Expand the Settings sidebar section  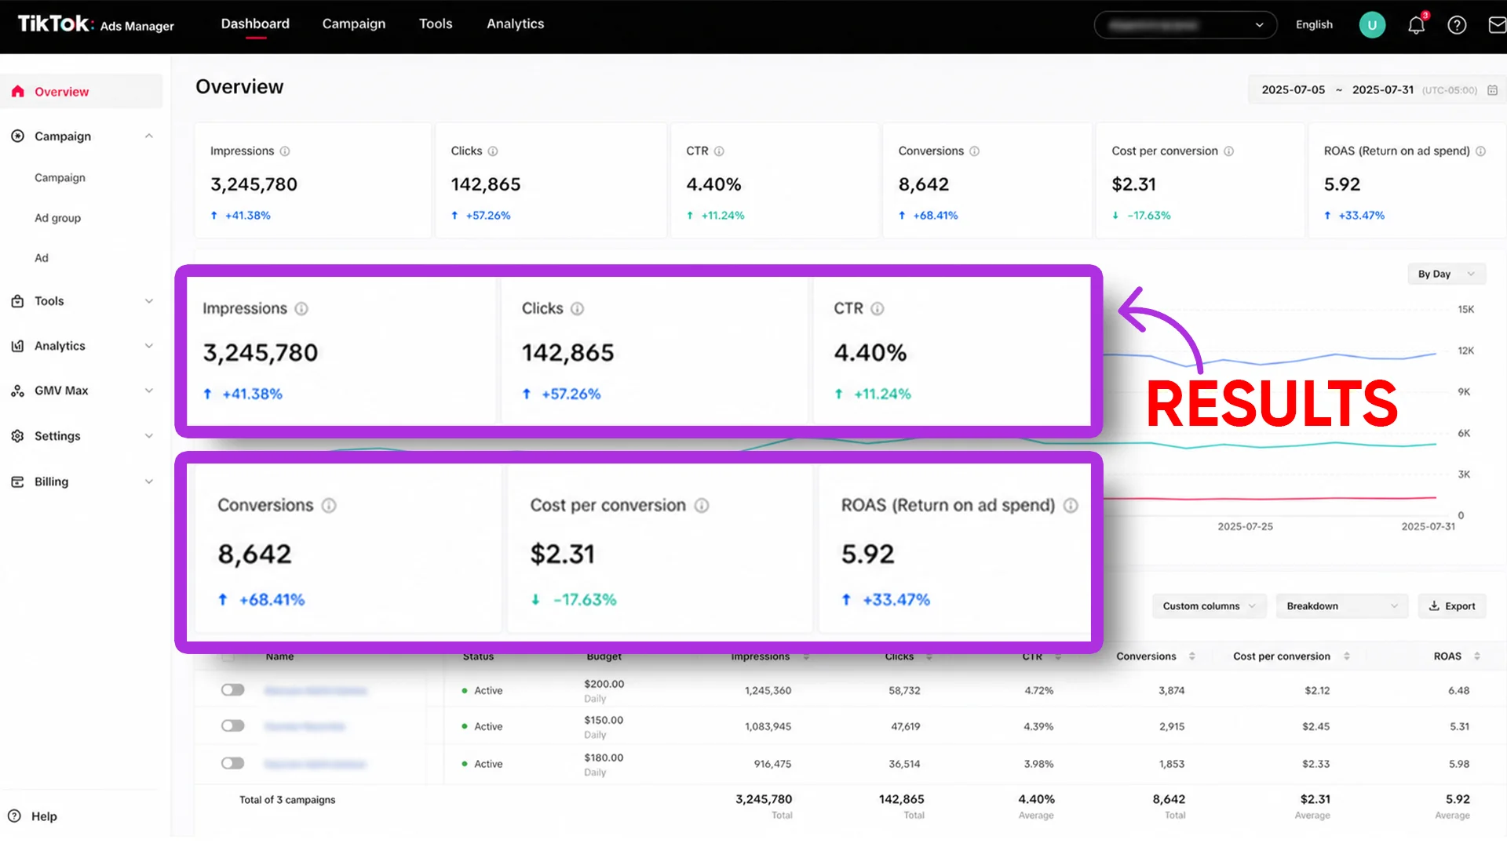tap(148, 436)
